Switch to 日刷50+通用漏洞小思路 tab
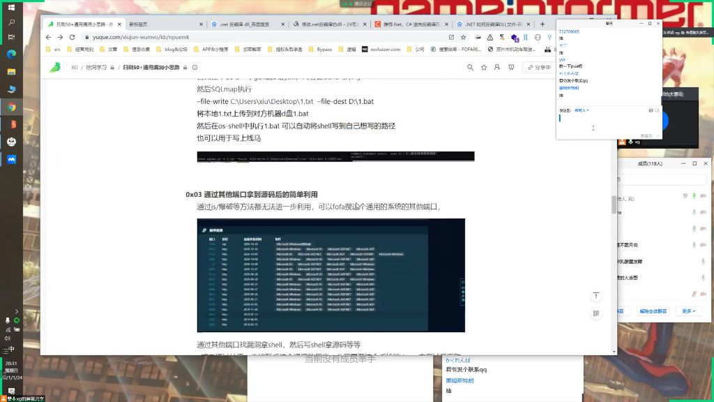 [84, 24]
